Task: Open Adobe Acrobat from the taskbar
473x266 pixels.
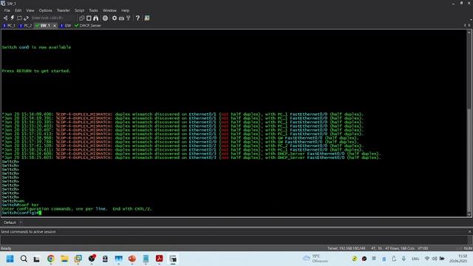Action: [160, 259]
